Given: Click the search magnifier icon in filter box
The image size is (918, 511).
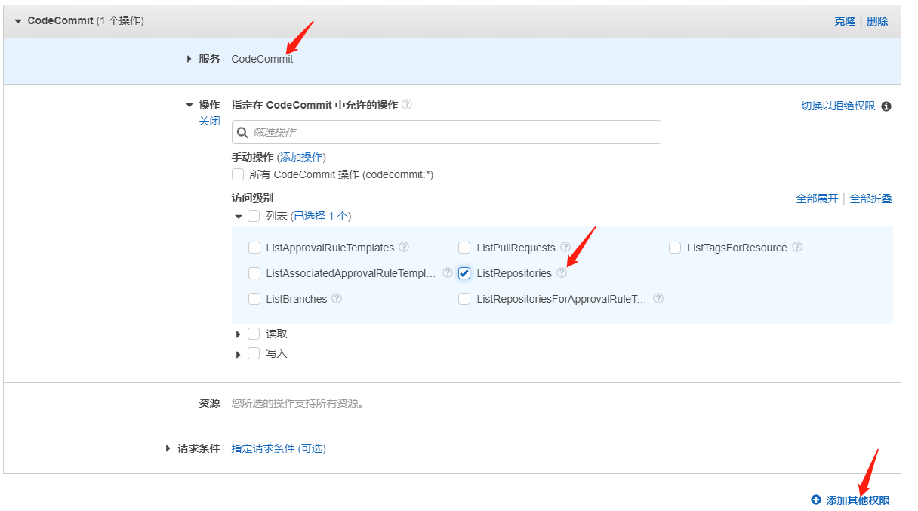Looking at the screenshot, I should click(x=242, y=132).
